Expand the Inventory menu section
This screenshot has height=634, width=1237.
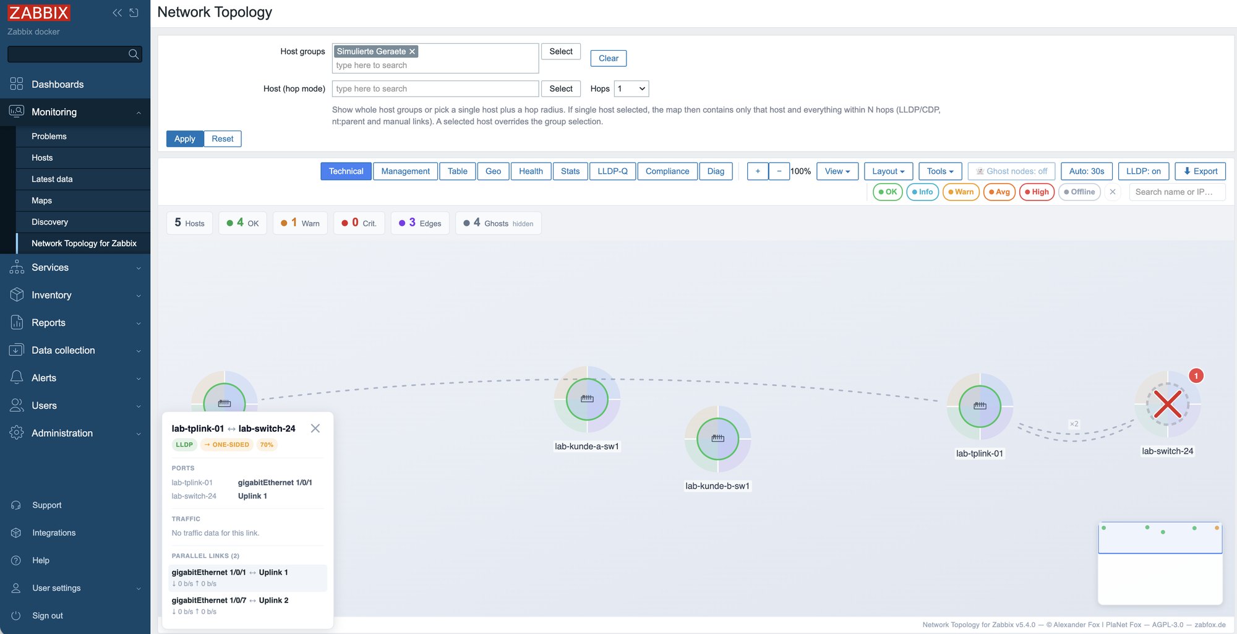coord(75,295)
